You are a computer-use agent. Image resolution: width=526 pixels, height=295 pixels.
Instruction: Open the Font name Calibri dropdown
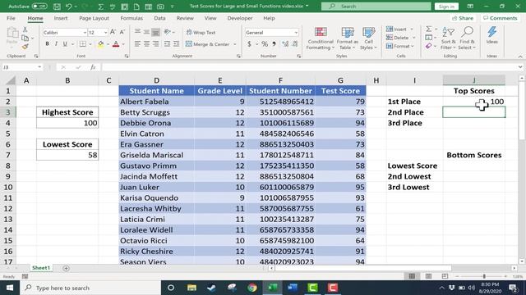click(85, 33)
